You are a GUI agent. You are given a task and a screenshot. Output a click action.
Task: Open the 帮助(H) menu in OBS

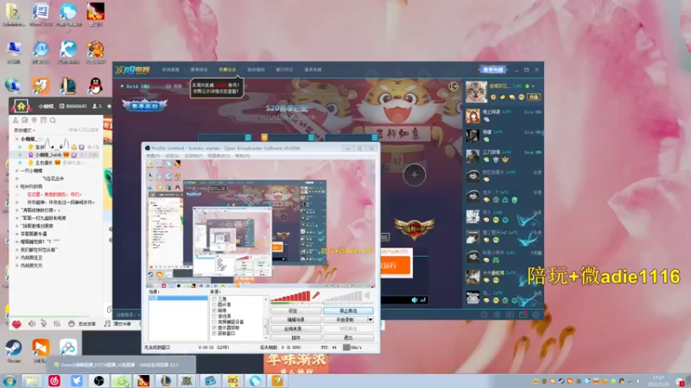click(x=243, y=156)
